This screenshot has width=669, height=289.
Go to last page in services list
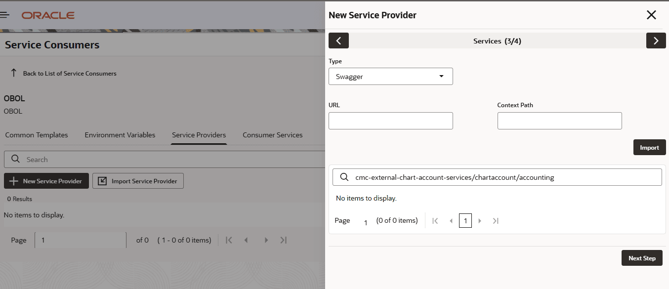[x=496, y=221]
